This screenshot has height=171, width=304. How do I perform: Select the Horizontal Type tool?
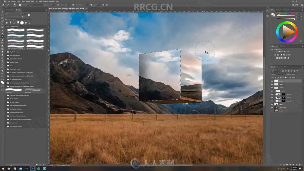2,61
